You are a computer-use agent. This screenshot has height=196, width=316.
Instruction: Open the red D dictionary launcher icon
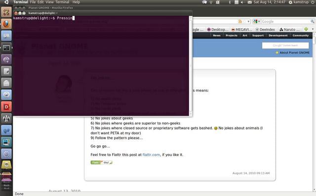(6, 107)
